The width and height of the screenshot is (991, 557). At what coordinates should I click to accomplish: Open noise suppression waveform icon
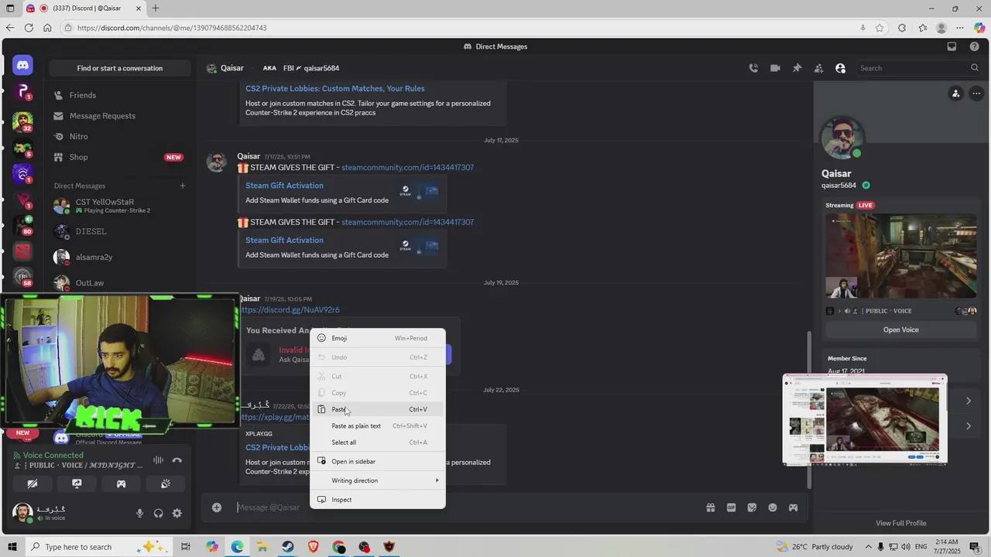pos(158,460)
